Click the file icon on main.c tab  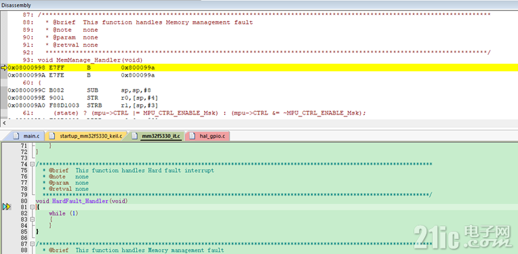(16, 136)
